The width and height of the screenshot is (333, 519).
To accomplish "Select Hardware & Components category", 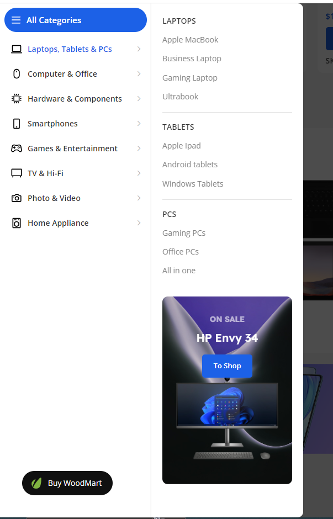I will pos(76,99).
